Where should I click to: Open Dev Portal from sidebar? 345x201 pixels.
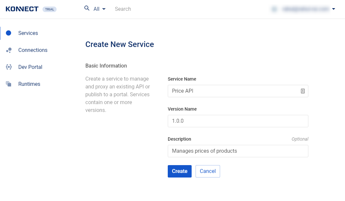[30, 67]
